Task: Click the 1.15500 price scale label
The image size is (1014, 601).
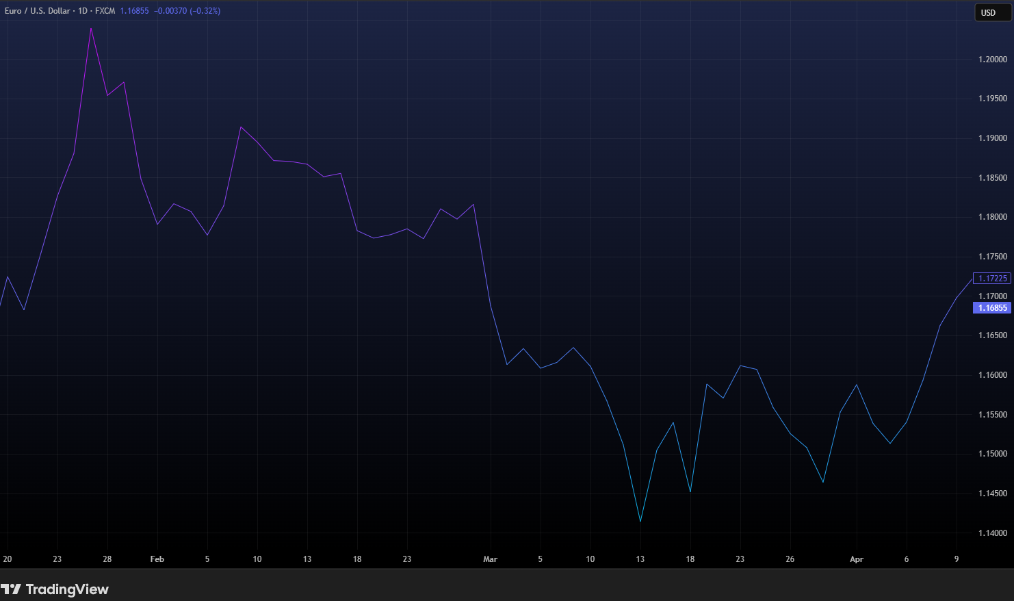Action: click(992, 415)
